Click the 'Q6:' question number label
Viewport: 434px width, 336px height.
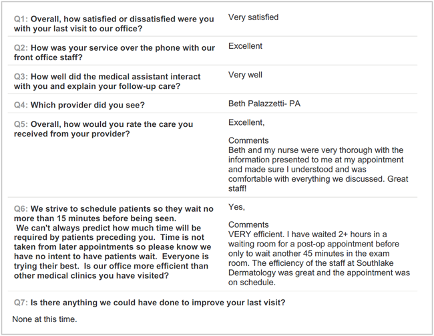coord(21,209)
